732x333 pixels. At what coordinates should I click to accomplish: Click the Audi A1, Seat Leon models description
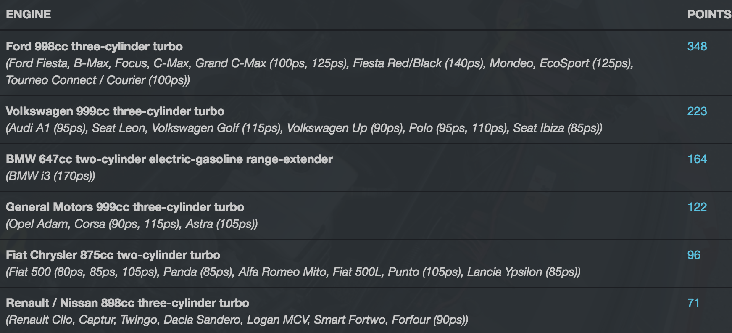(304, 128)
